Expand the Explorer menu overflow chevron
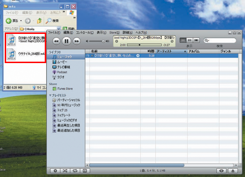 (64, 12)
